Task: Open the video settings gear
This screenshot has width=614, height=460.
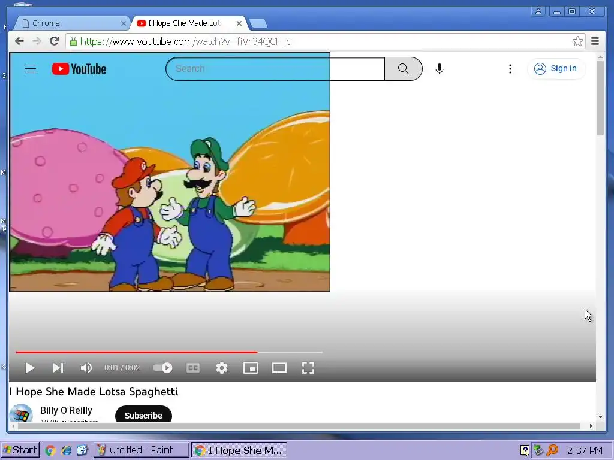Action: 222,368
